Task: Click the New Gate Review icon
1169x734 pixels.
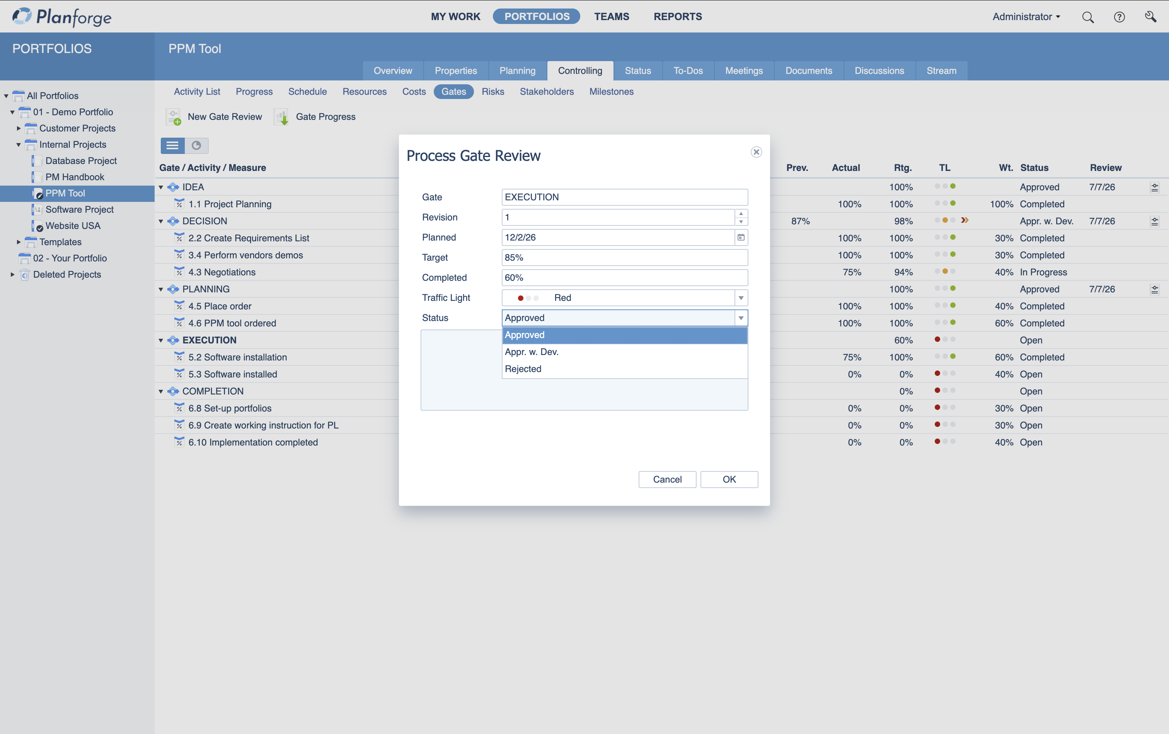Action: [x=173, y=117]
